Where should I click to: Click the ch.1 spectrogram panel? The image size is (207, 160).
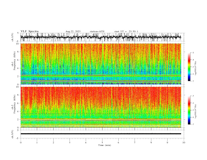click(101, 64)
